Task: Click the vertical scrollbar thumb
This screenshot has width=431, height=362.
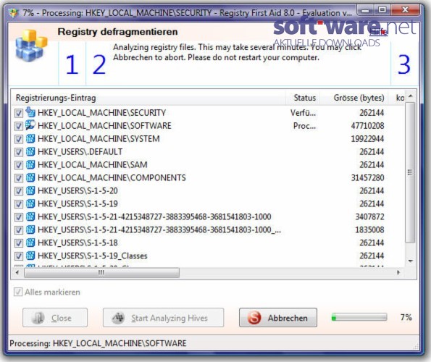Action: [x=410, y=172]
